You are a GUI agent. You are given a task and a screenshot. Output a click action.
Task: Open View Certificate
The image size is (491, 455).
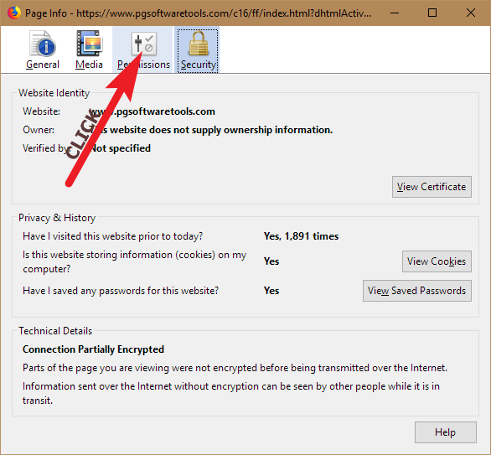click(x=432, y=187)
